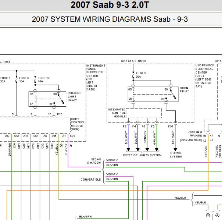Select BCM pin "A1"

pos(64,136)
